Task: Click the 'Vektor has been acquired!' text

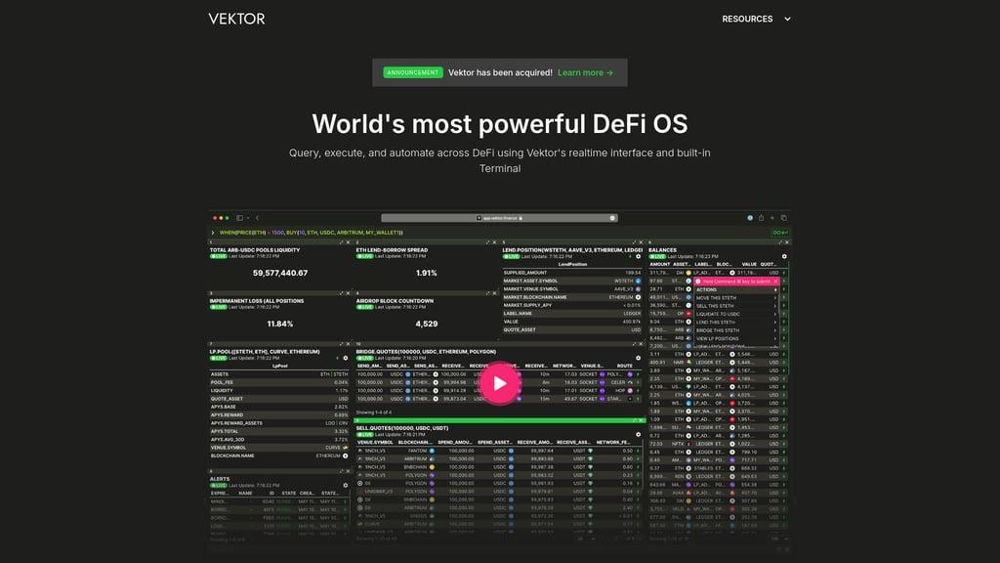Action: 500,72
